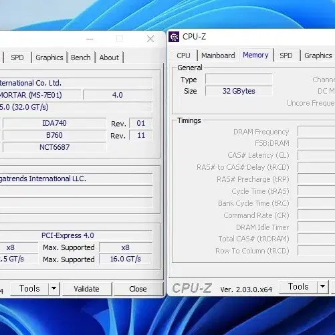
Task: Click the MORTAR (MS-7E01) model field
Action: pyautogui.click(x=40, y=95)
